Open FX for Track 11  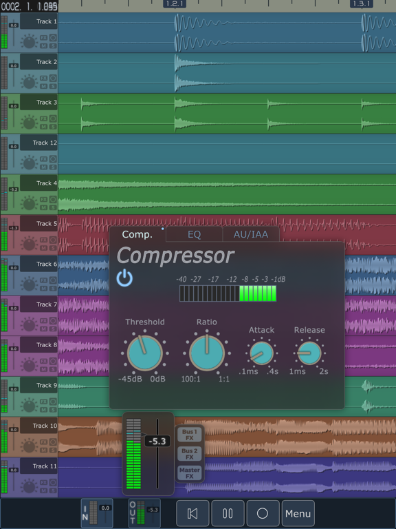(44, 483)
